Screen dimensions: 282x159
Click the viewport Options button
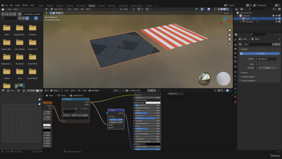coord(227,13)
